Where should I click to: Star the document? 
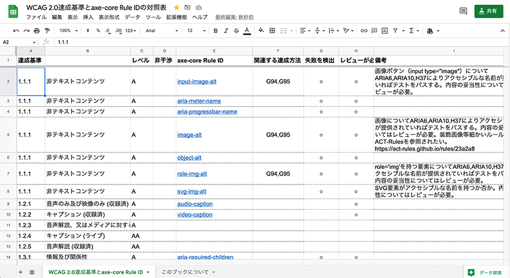click(176, 7)
